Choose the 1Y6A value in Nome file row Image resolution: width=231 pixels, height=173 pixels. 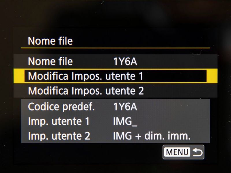click(x=125, y=61)
